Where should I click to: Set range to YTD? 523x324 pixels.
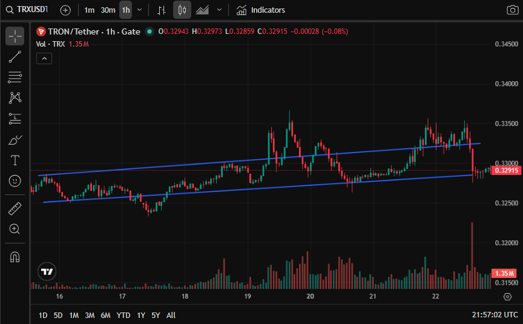coord(123,316)
